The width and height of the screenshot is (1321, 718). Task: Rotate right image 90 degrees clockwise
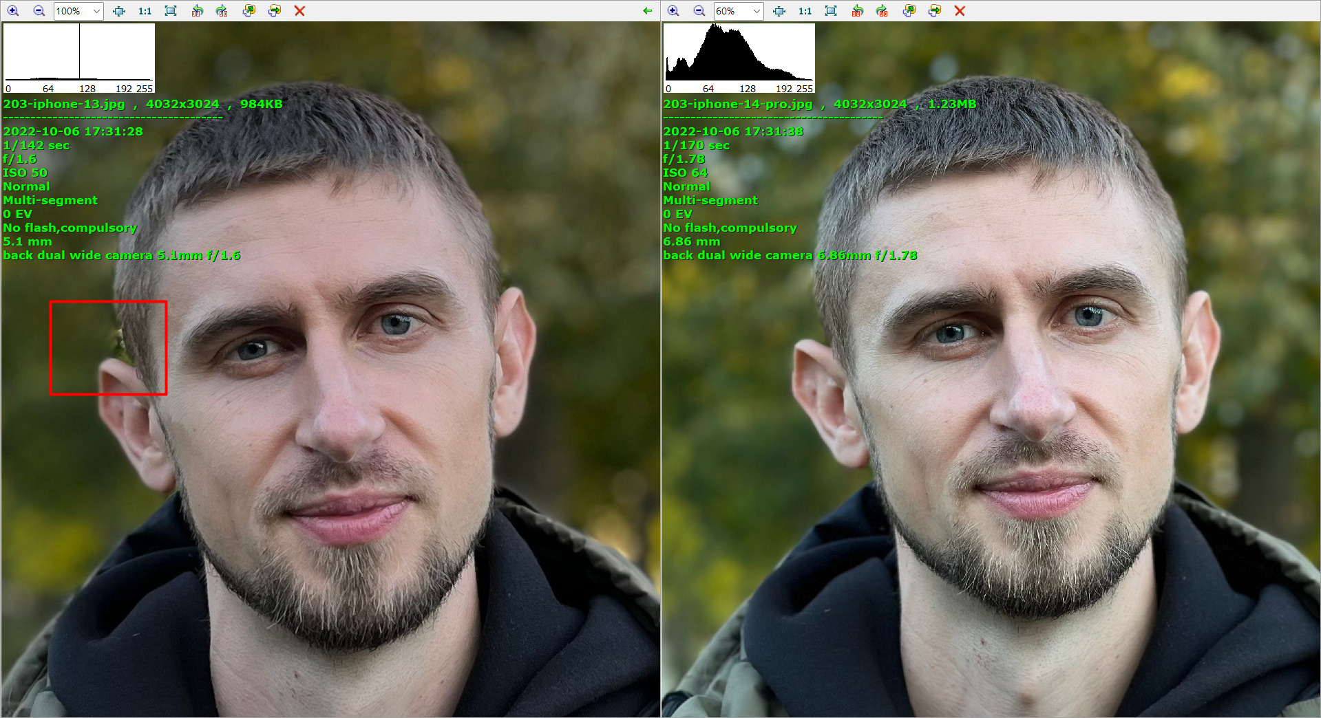coord(882,11)
